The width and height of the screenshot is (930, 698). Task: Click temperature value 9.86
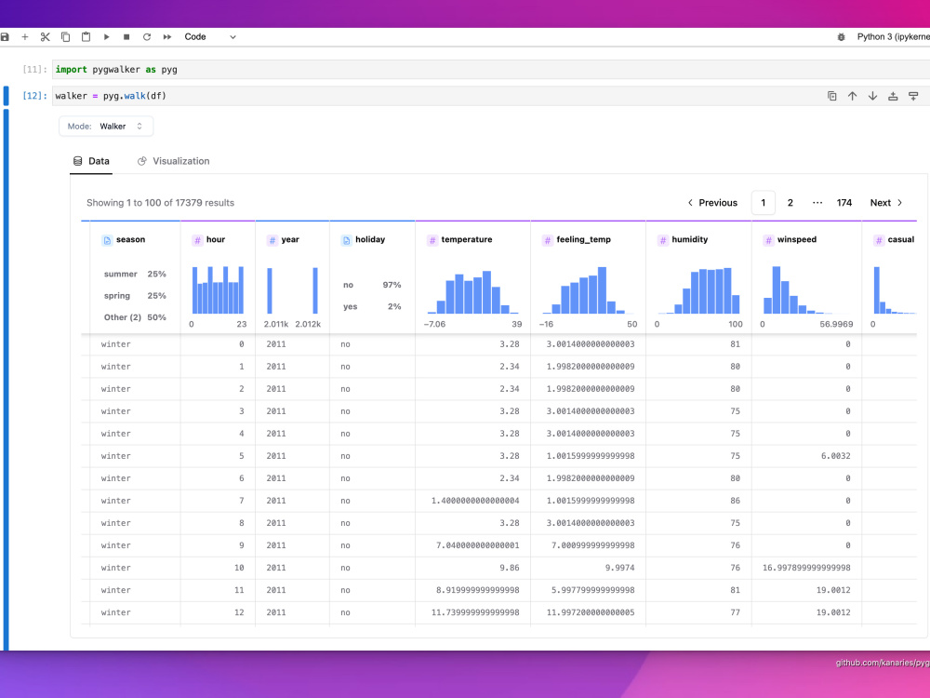pyautogui.click(x=510, y=568)
